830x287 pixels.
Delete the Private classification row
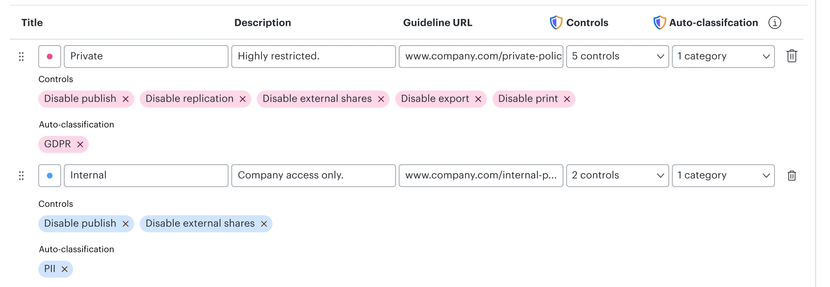pos(792,56)
